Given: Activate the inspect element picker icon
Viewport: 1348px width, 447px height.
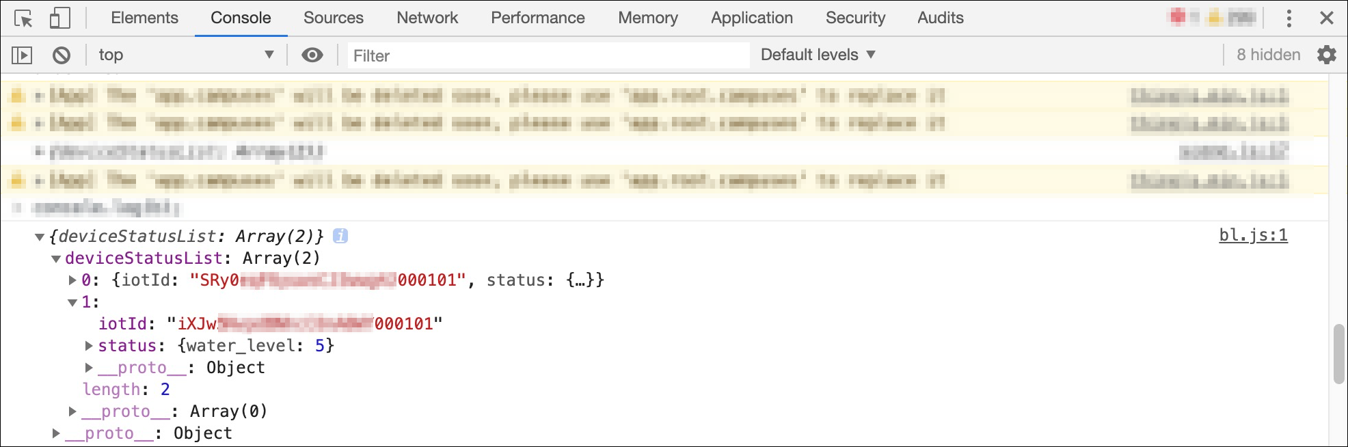Looking at the screenshot, I should tap(23, 18).
